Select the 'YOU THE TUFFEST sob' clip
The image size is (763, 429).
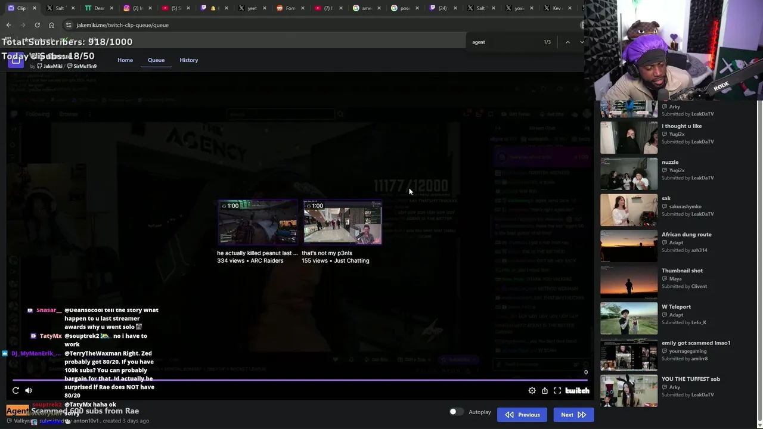[x=629, y=390]
